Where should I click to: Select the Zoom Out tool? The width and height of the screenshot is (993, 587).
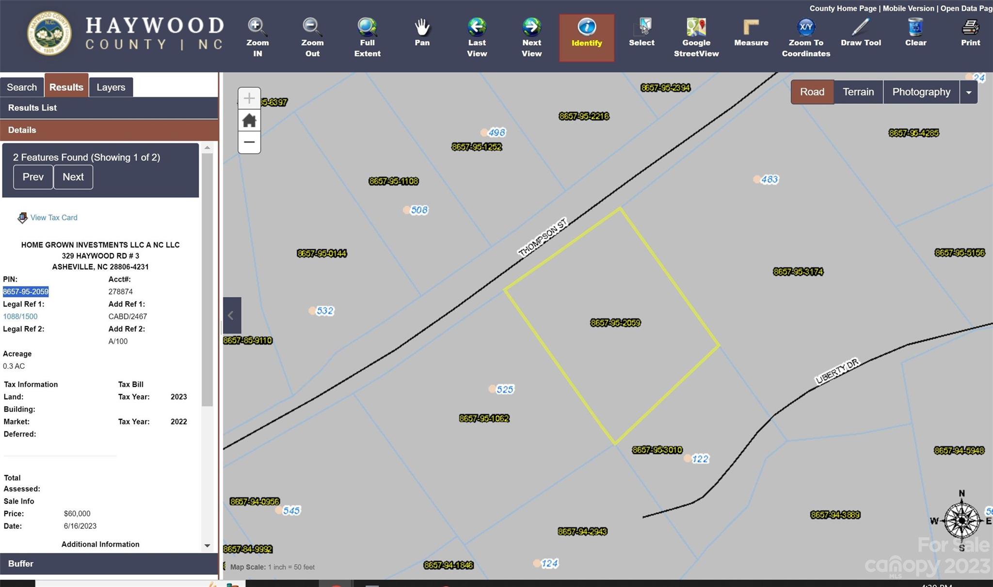pos(312,37)
